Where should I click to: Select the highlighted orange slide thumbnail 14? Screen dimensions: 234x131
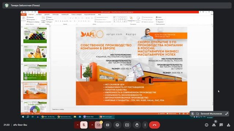pyautogui.click(x=35, y=91)
